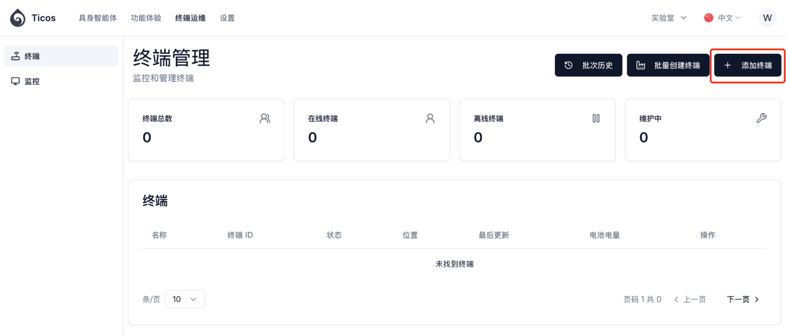The image size is (786, 336).
Task: Click 上一页 previous page link
Action: [689, 299]
